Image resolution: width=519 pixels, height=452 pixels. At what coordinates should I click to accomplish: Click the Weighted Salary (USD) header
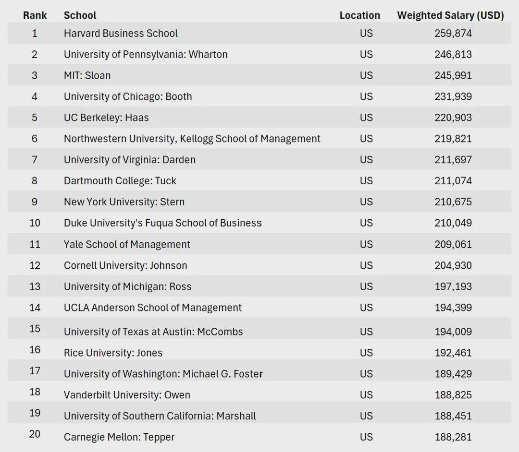(x=450, y=15)
